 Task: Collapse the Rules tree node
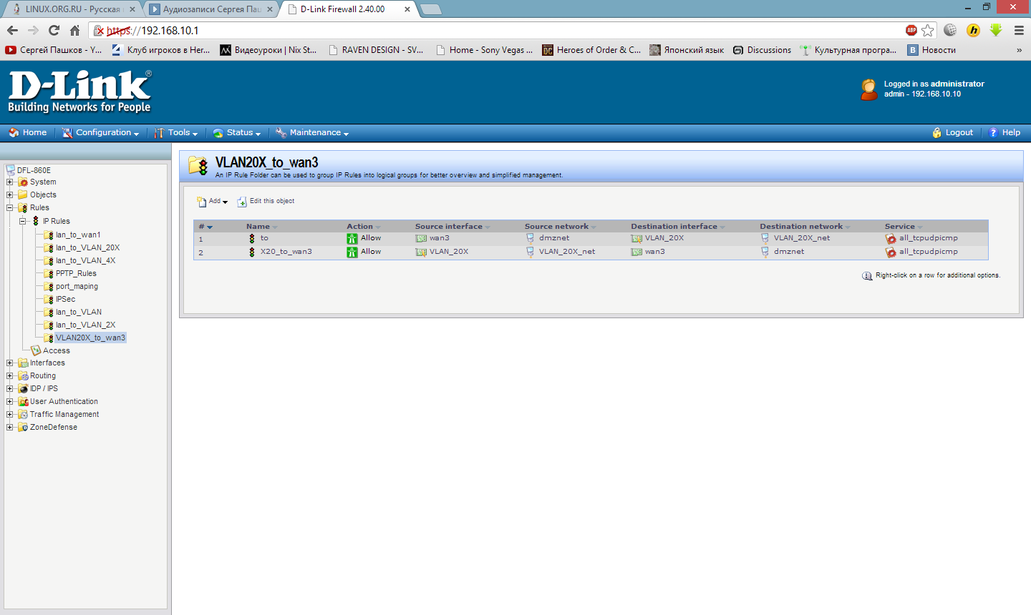10,208
